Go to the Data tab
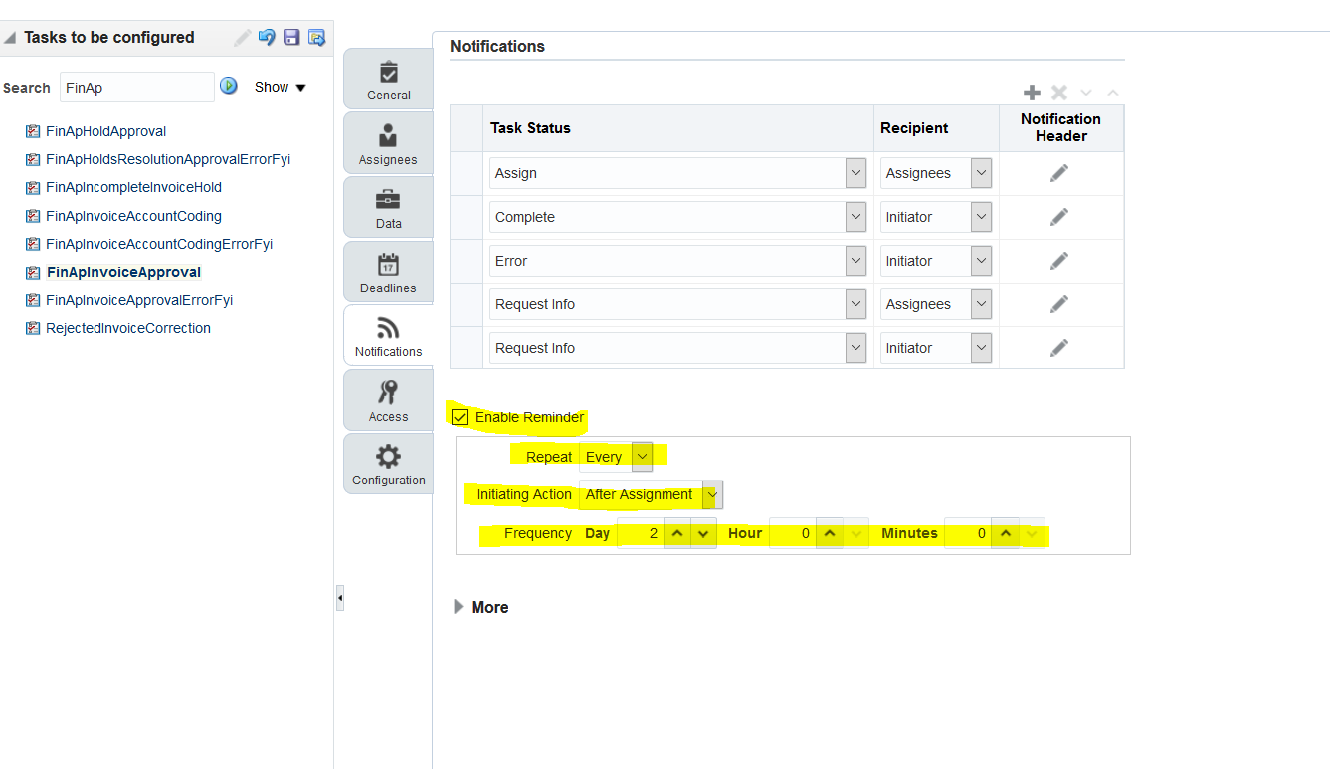Viewport: 1330px width, 769px height. [x=388, y=207]
